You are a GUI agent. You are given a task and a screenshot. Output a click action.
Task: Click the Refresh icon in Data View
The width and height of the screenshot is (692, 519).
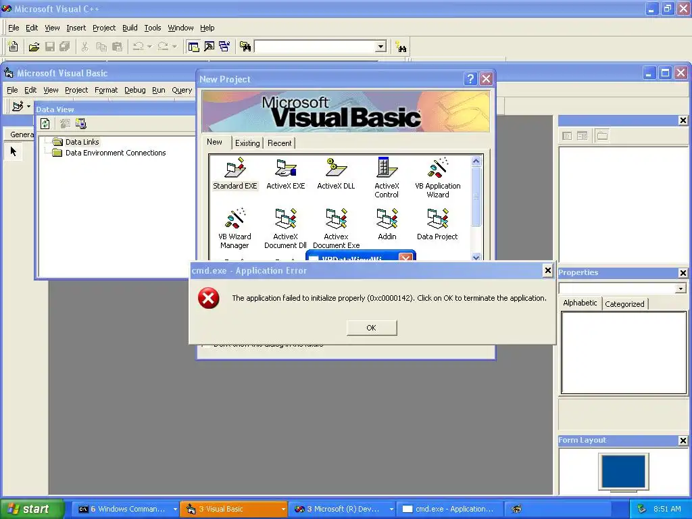[x=45, y=124]
